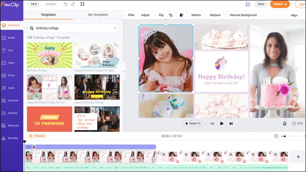Open the Branding sidebar panel
This screenshot has width=306, height=172.
[10, 138]
